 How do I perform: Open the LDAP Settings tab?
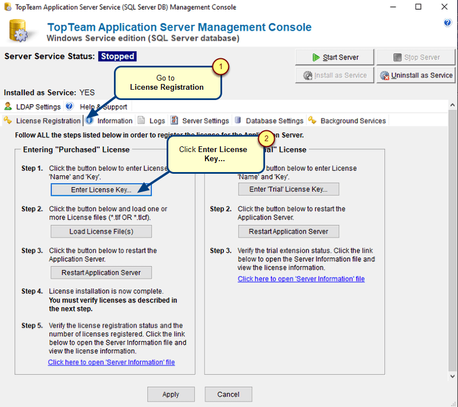(33, 107)
